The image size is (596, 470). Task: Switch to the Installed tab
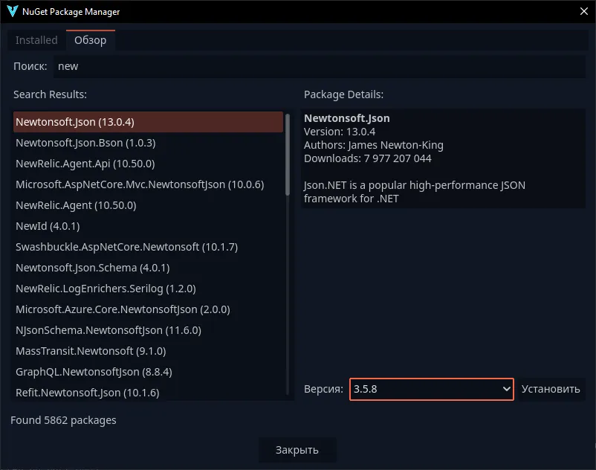point(36,40)
